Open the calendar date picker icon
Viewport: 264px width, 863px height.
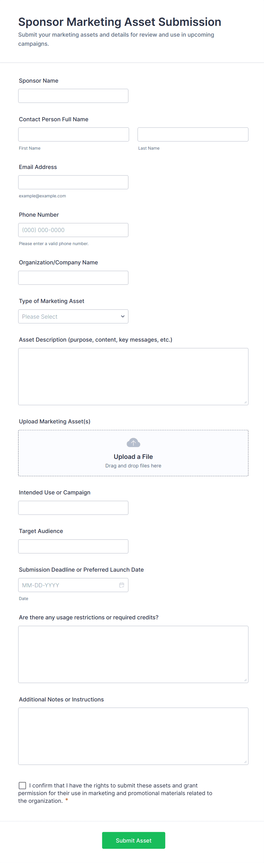121,585
